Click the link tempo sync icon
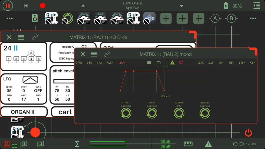This screenshot has height=149, width=265. tap(238, 144)
